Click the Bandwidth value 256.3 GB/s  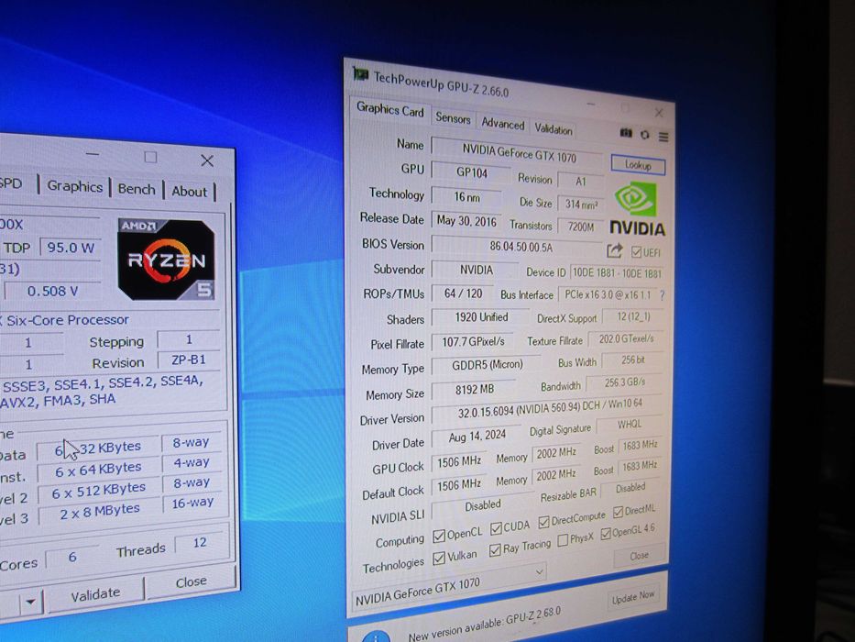625,382
